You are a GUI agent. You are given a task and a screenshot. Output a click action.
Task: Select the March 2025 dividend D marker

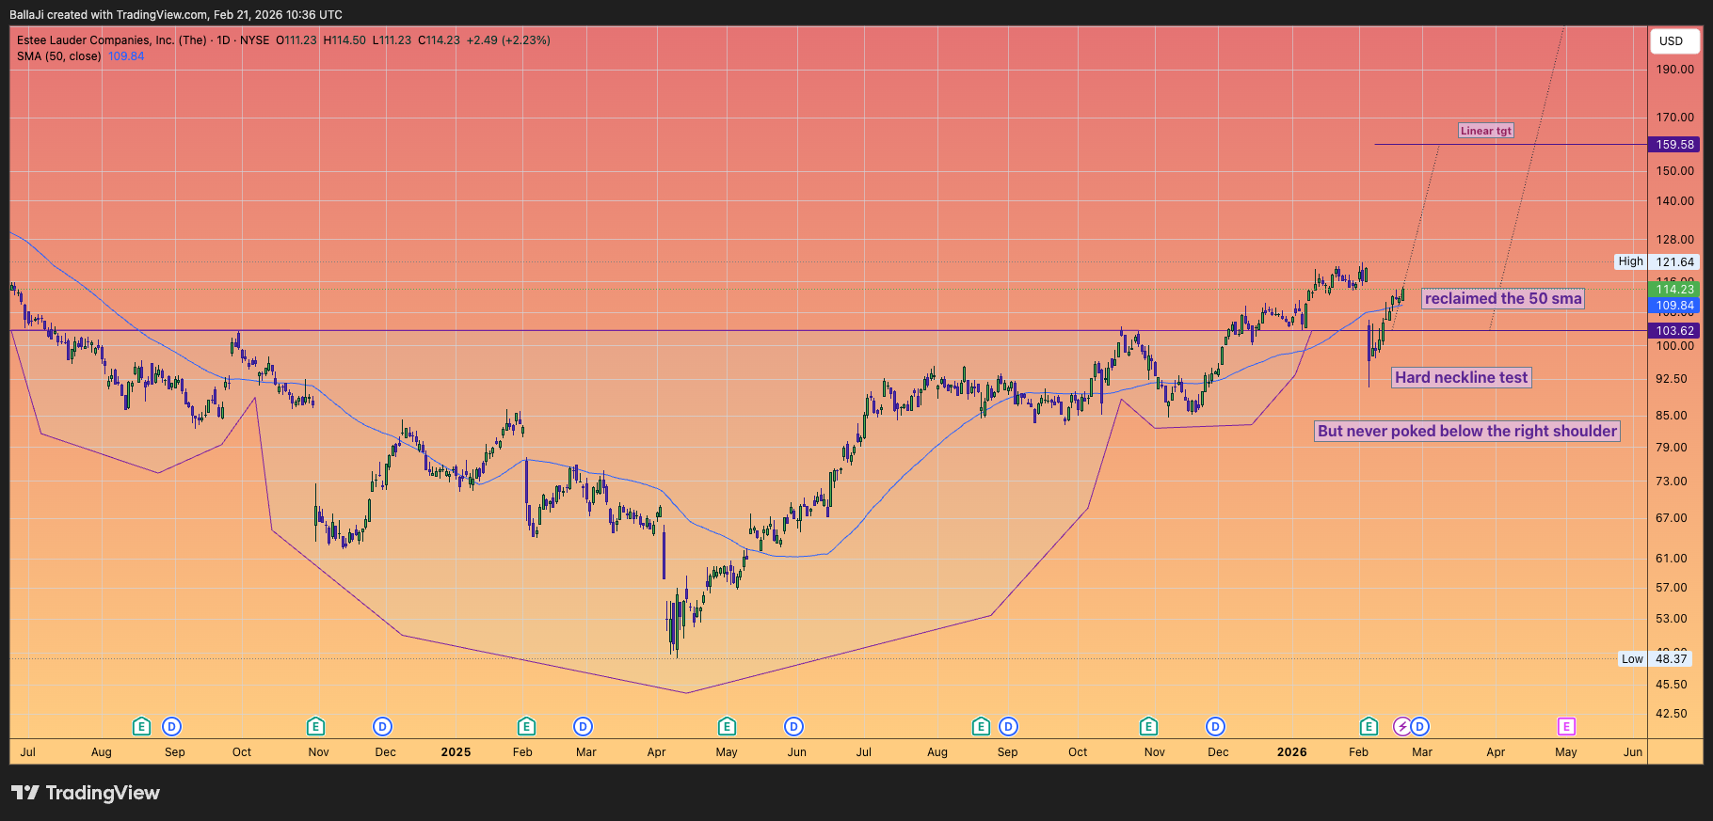point(584,726)
